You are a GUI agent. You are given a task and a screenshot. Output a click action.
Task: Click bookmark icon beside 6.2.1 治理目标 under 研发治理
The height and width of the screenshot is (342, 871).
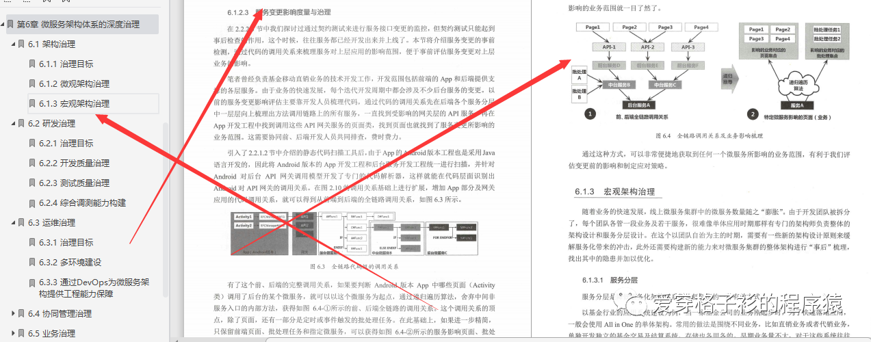coord(31,144)
